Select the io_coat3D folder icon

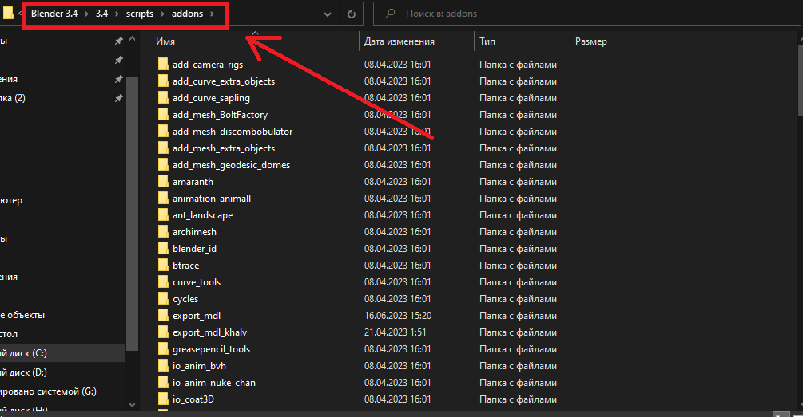(163, 399)
